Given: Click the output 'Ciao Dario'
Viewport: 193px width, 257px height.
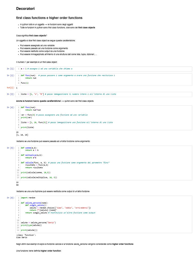Looking at the screenshot, I should tap(22, 237).
